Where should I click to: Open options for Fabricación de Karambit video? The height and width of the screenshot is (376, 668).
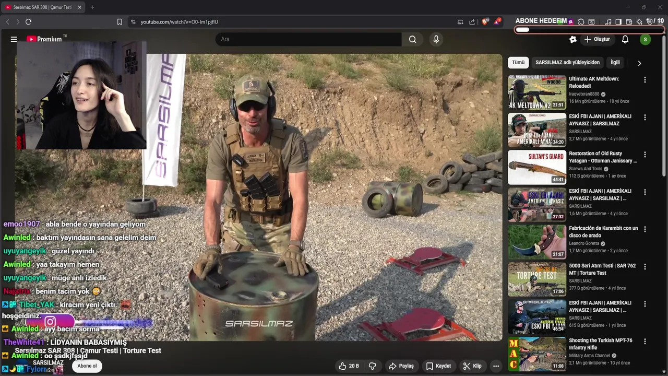point(645,229)
